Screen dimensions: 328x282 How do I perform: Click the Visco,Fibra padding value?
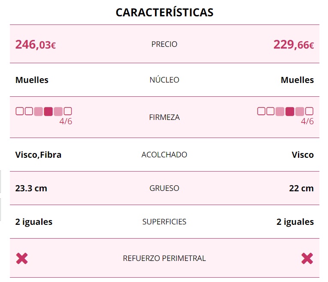click(x=38, y=155)
